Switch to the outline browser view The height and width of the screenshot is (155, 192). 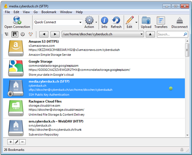(x=7, y=34)
